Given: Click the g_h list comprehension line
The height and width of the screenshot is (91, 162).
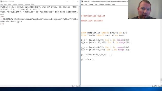Looking at the screenshot, I should point(105,47).
